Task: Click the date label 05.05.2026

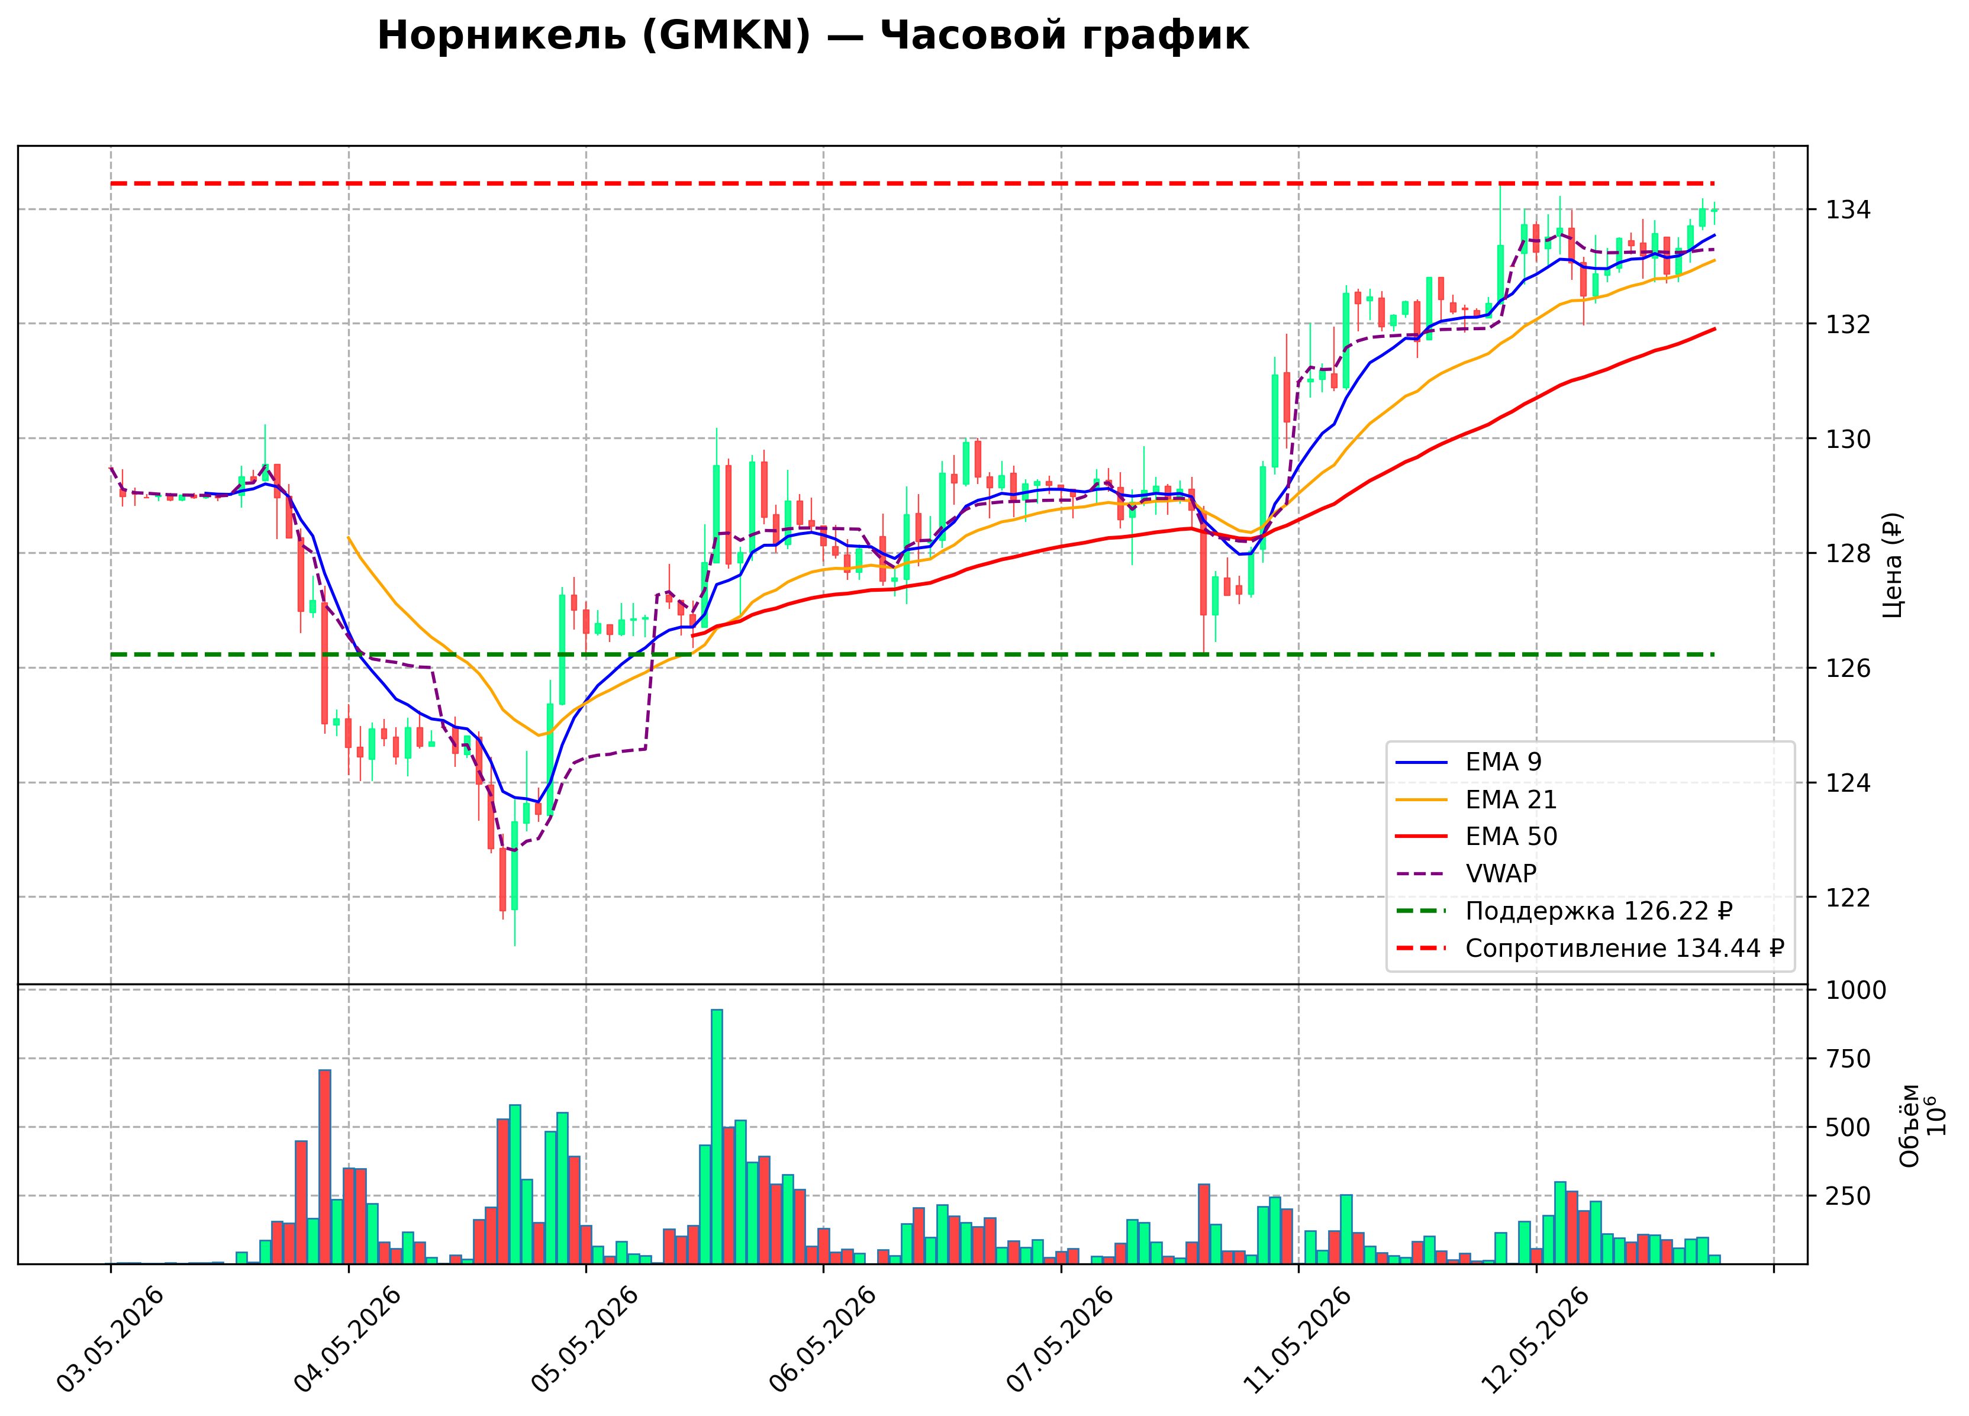Action: click(x=585, y=1340)
